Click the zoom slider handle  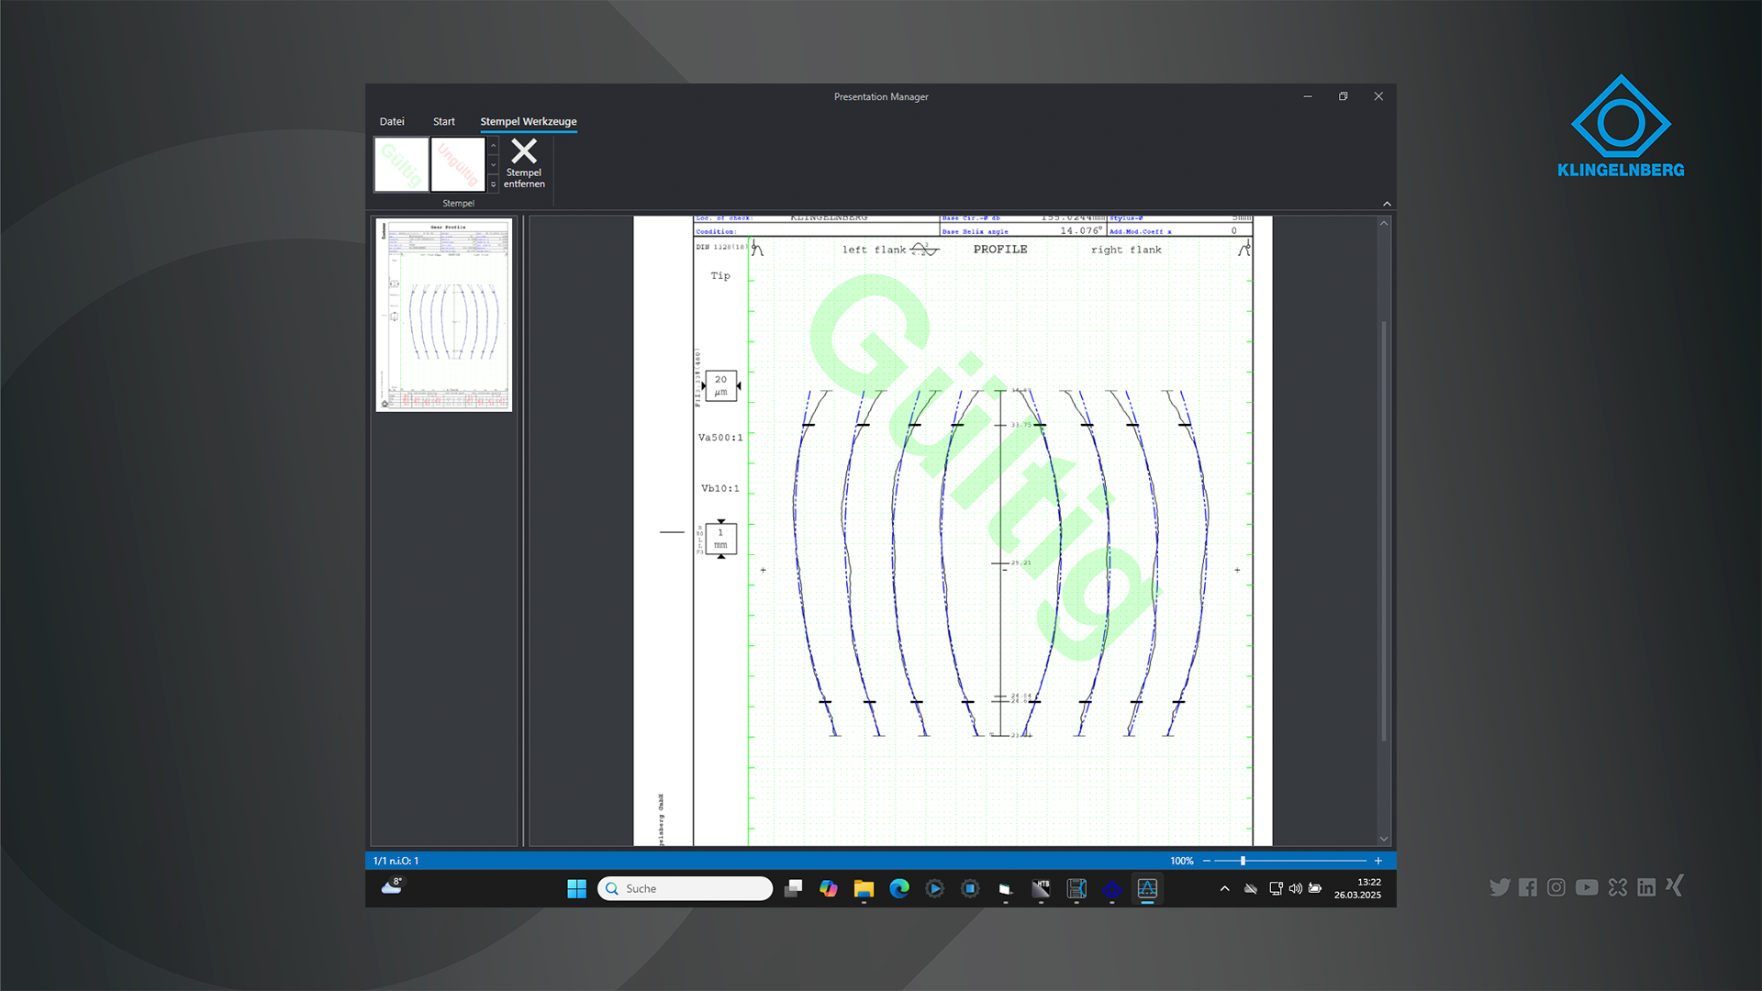click(1243, 861)
